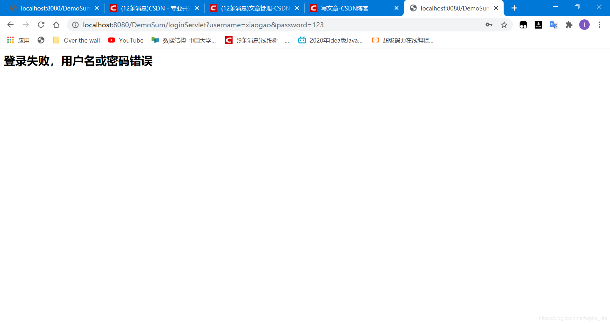Click the purple profile avatar
The image size is (610, 324).
(x=584, y=24)
